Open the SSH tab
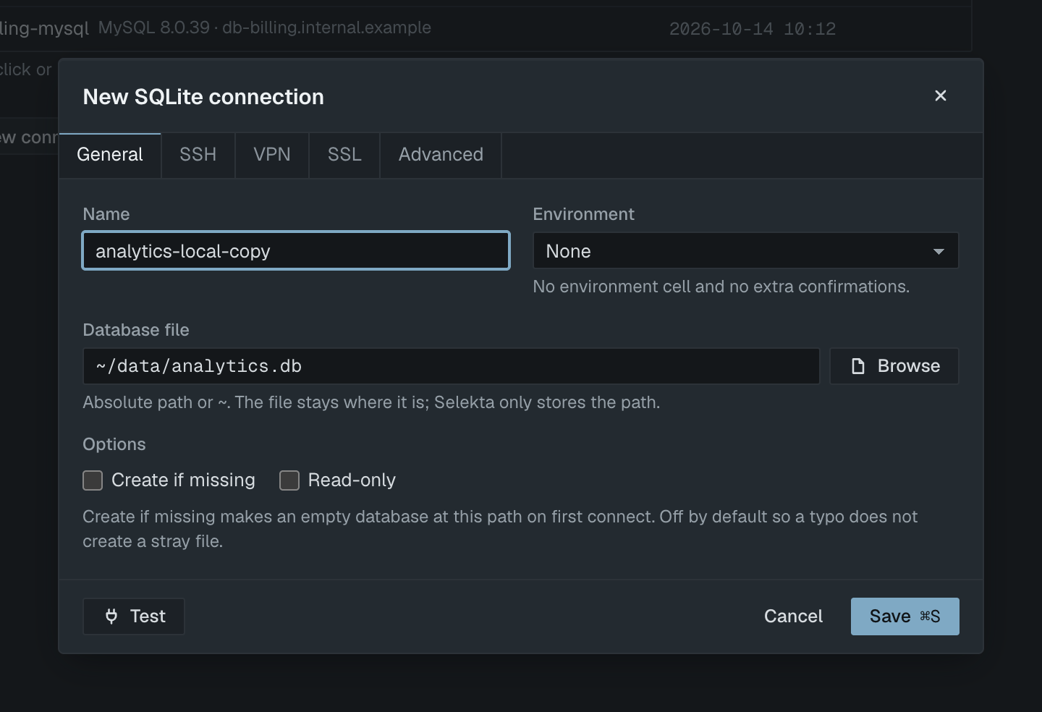This screenshot has width=1042, height=712. point(198,155)
